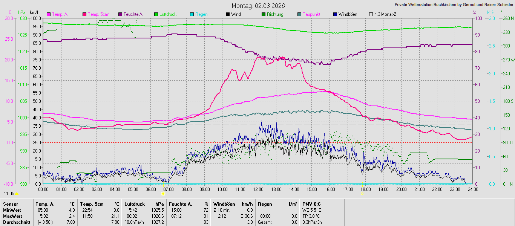
Task: Click the black Wind legend square
Action: point(228,14)
